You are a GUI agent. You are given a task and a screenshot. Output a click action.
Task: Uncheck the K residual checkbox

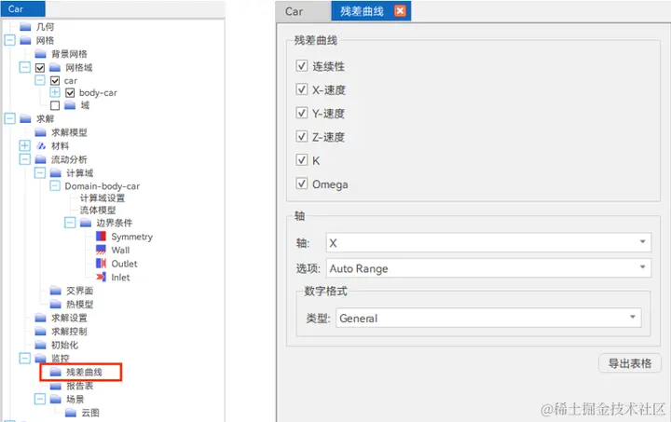(x=302, y=160)
